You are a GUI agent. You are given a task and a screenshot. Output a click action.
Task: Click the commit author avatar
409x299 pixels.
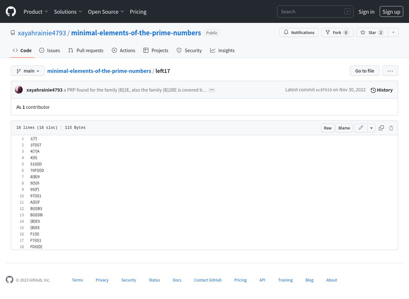(19, 90)
